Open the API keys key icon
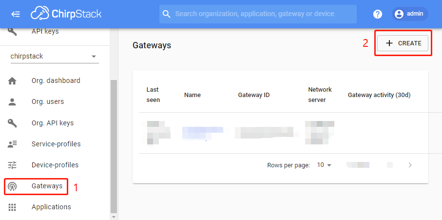 click(12, 31)
